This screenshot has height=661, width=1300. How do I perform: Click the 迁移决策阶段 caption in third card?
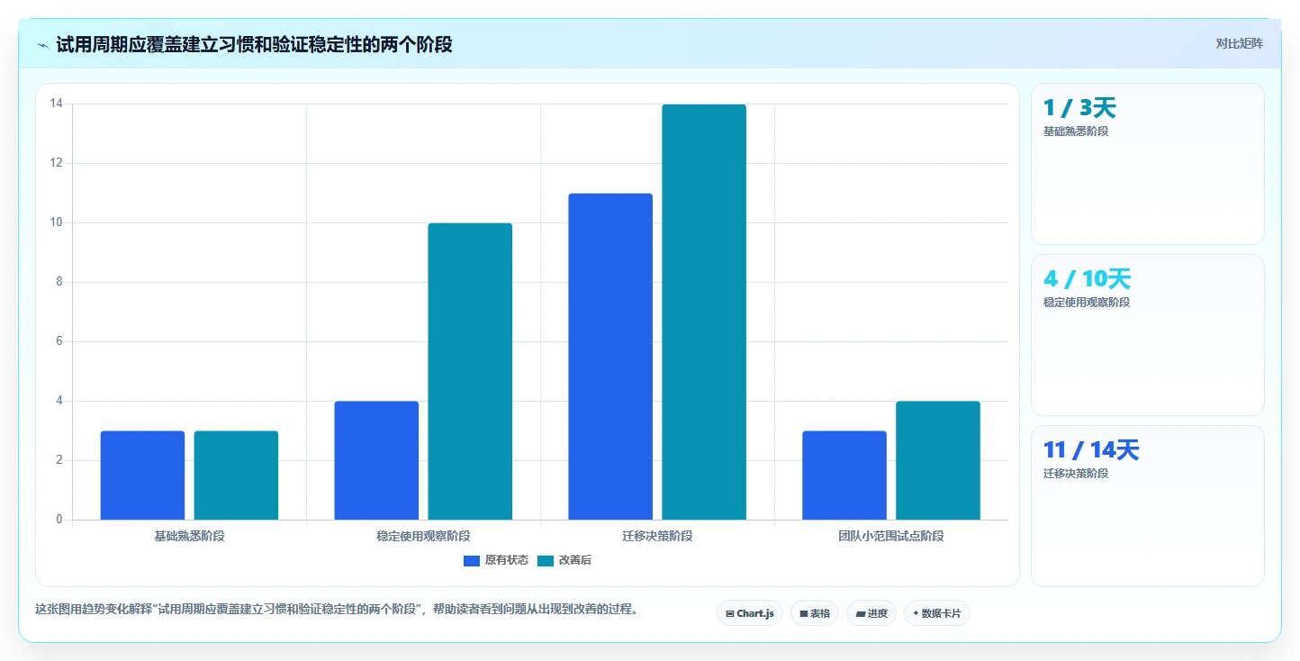(1076, 474)
